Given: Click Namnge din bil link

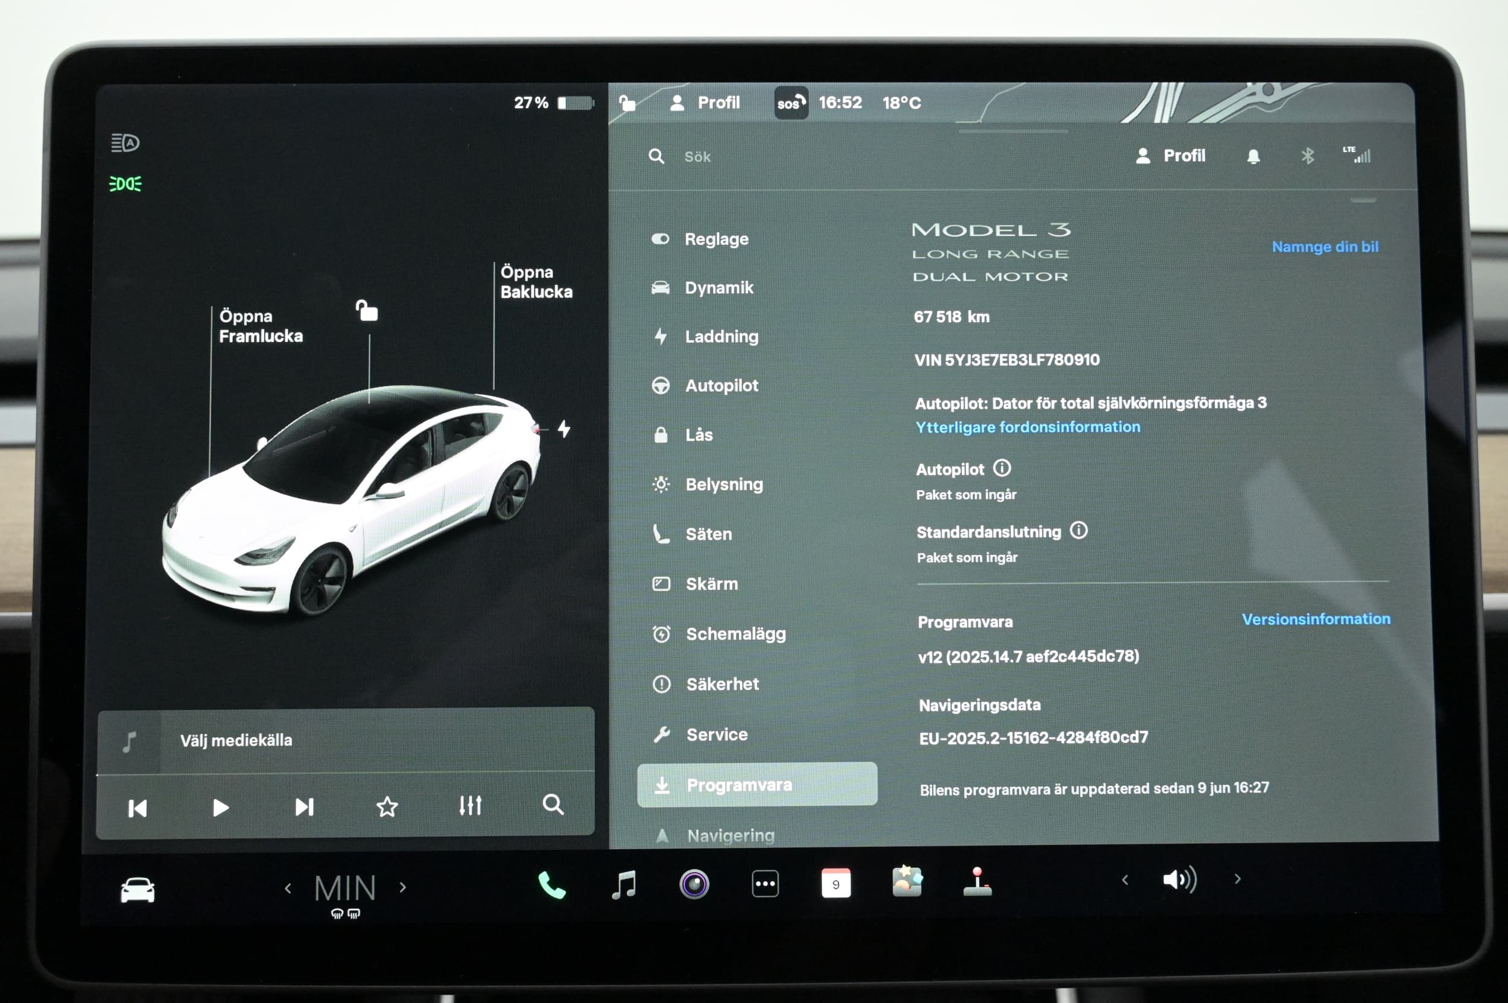Looking at the screenshot, I should pyautogui.click(x=1325, y=247).
